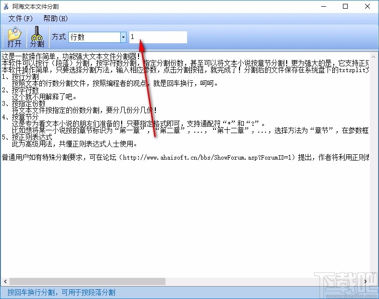
Task: Click the line '2、按字符数'
Action: click(20, 90)
